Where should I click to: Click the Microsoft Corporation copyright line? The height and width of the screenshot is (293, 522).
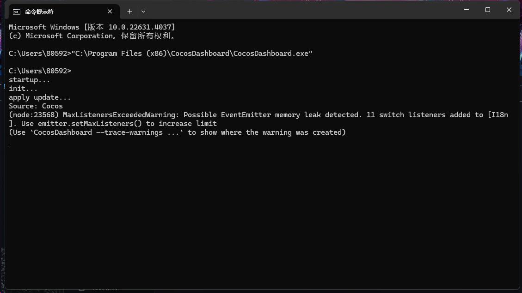pos(92,36)
